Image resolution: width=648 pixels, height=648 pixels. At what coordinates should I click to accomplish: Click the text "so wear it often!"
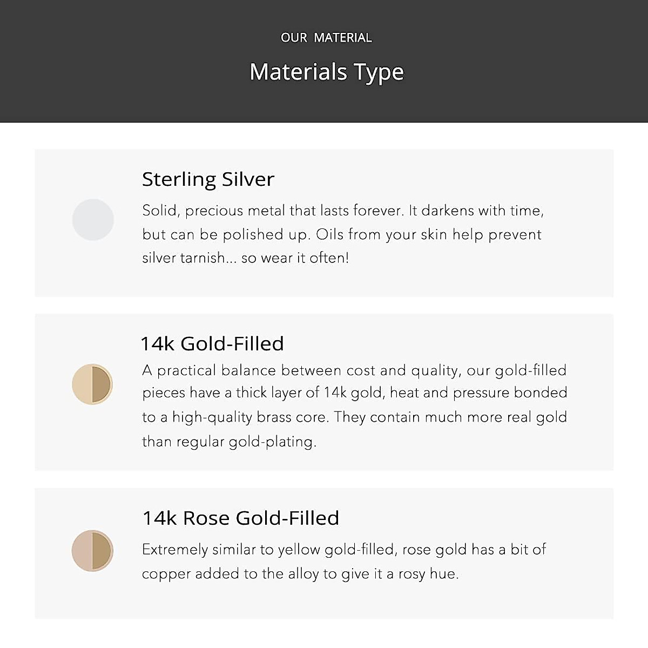point(295,258)
